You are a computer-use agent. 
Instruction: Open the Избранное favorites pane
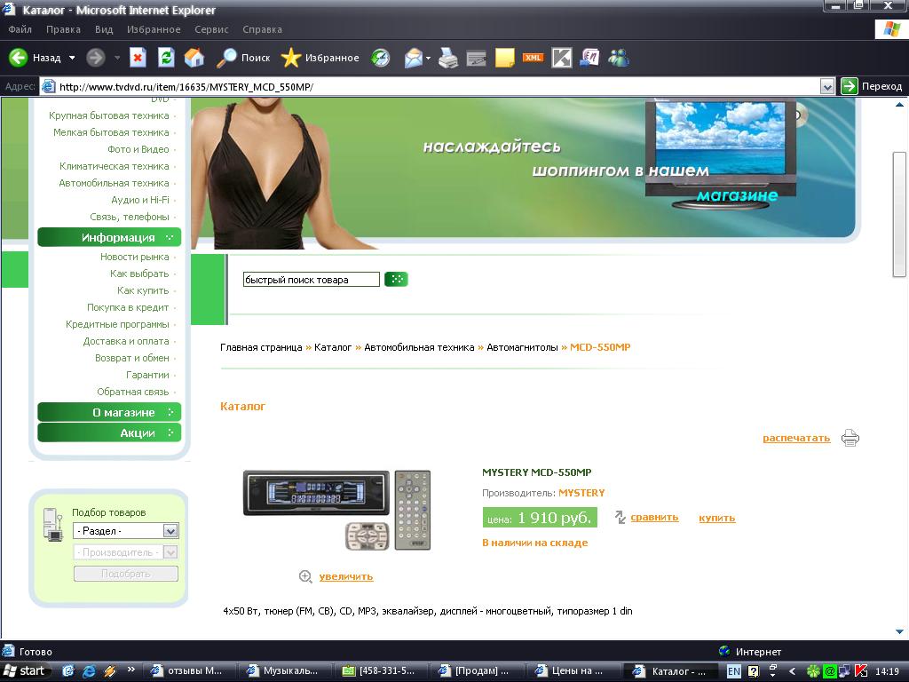point(320,58)
